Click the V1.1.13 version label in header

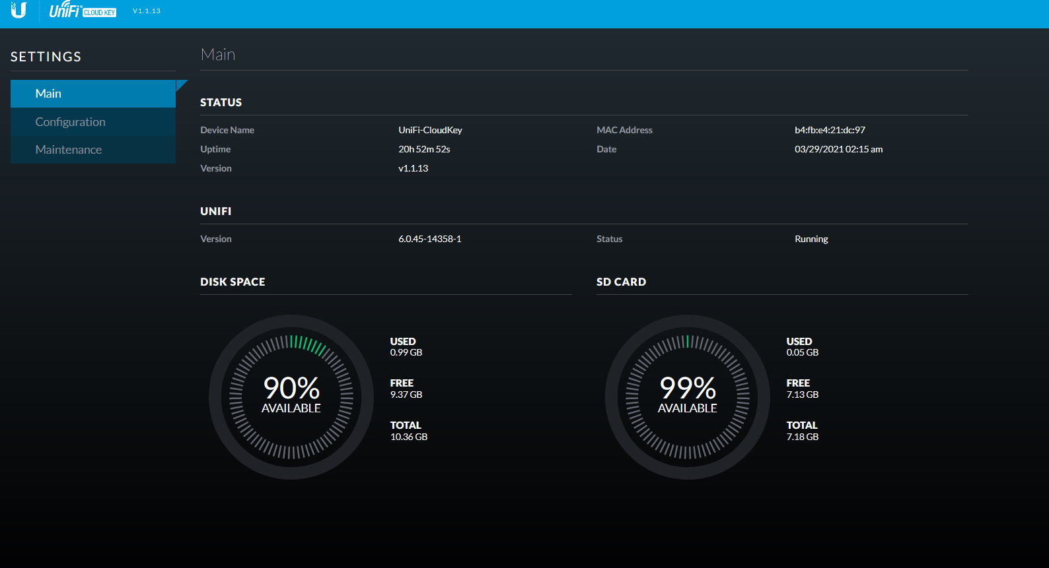pyautogui.click(x=147, y=11)
